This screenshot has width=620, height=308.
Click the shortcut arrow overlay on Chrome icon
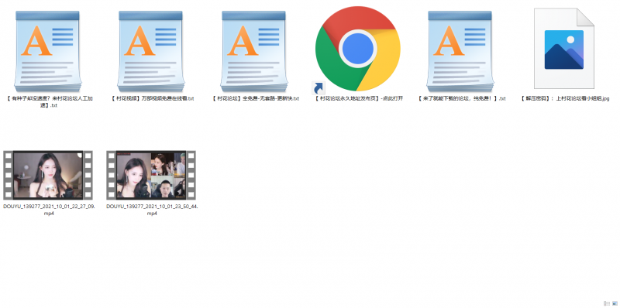319,88
